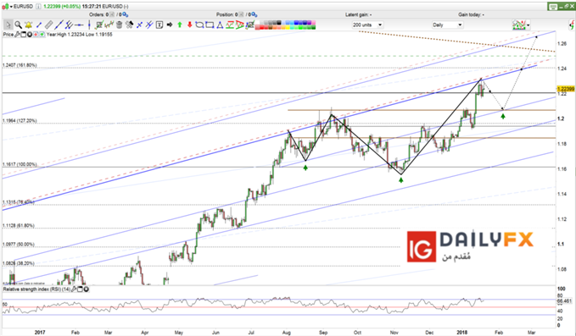This screenshot has height=336, width=576.
Task: Insert a green up arrow marker
Action: coord(179,25)
